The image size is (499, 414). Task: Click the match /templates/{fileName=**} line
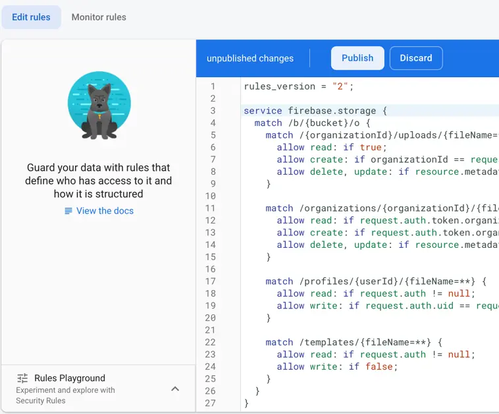(x=354, y=342)
